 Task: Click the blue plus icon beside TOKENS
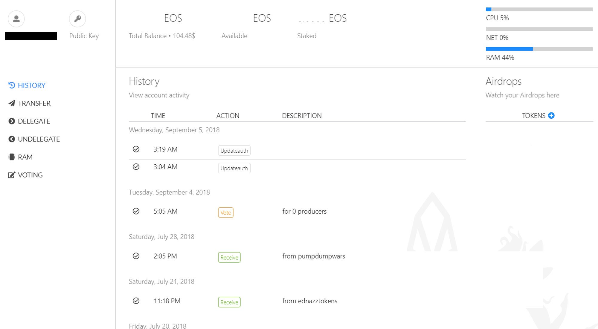pos(551,116)
